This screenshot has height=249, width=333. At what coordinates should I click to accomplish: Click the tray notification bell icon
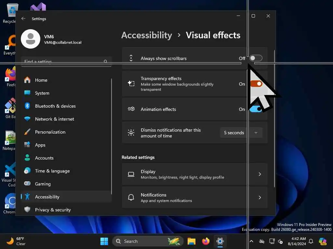point(311,241)
